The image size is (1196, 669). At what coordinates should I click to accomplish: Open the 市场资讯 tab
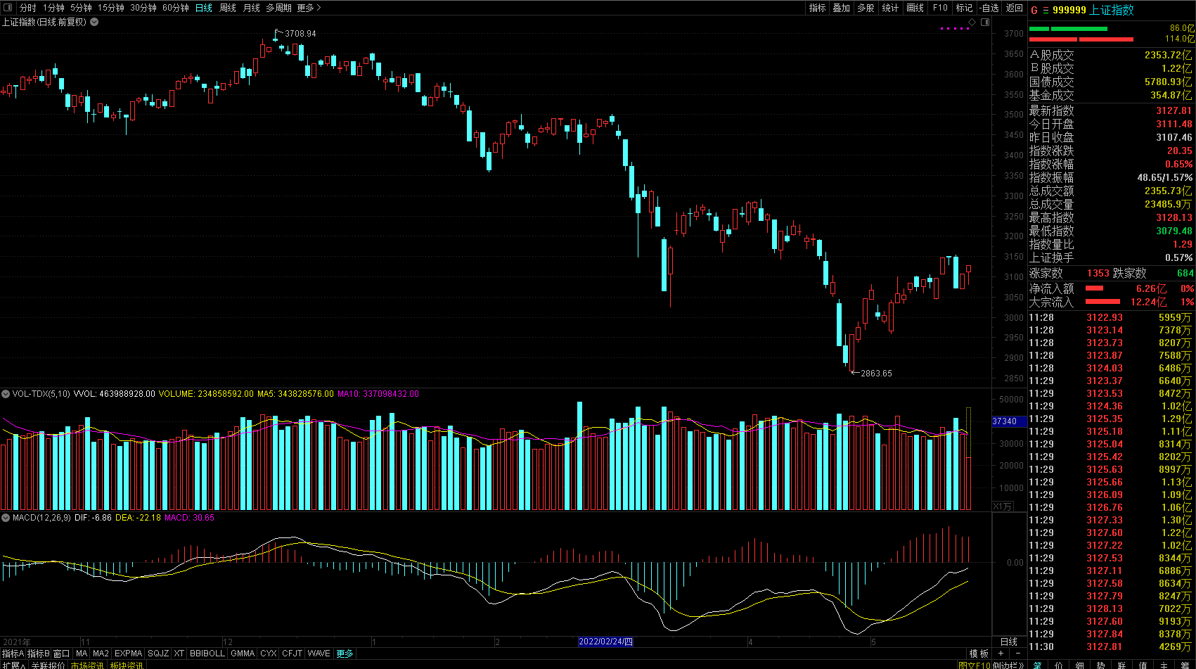(87, 665)
